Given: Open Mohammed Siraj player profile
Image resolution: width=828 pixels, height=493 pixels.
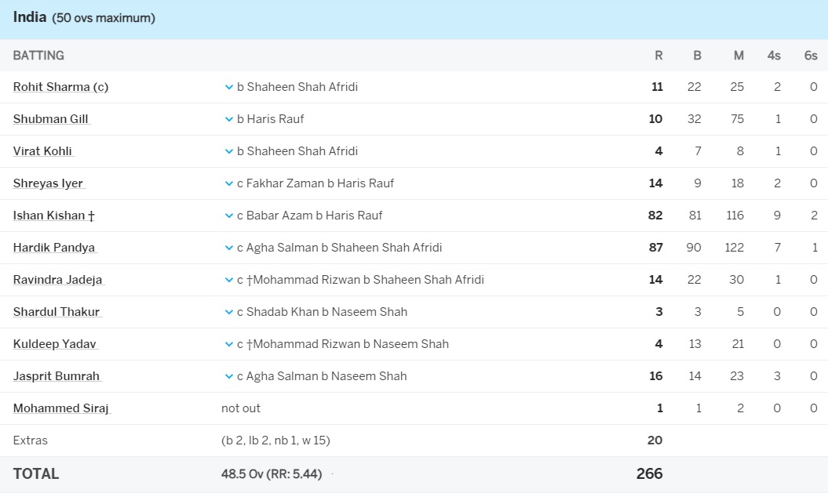Looking at the screenshot, I should pos(61,408).
